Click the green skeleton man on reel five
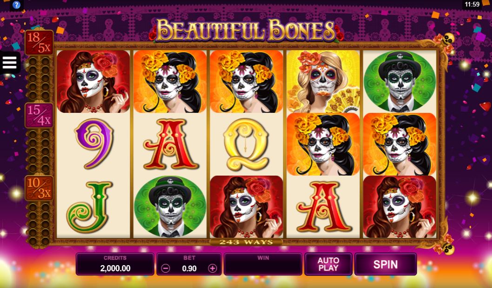Image resolution: width=492 pixels, height=288 pixels. [400, 81]
